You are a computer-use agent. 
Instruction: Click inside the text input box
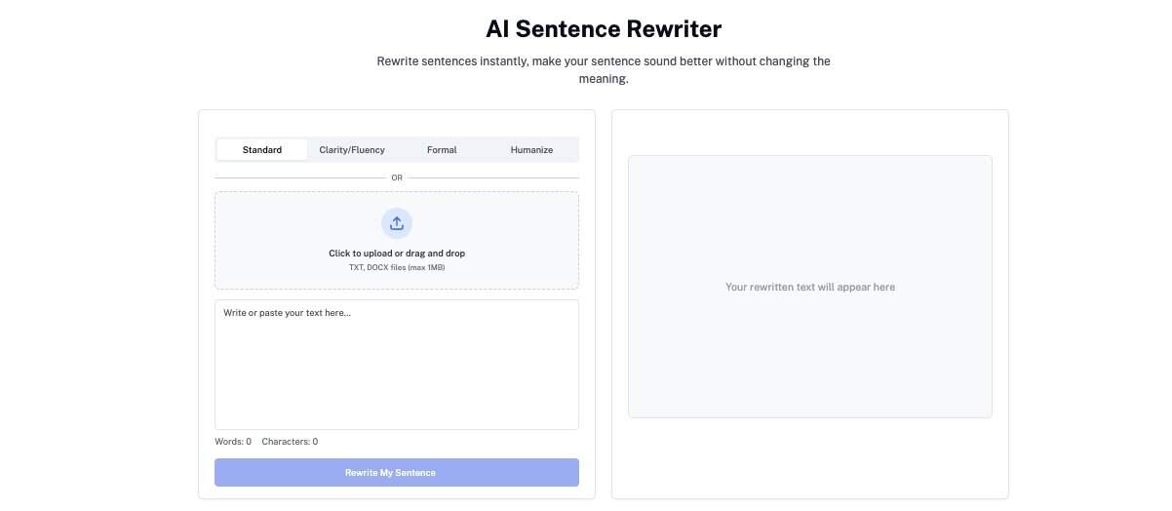pyautogui.click(x=396, y=364)
